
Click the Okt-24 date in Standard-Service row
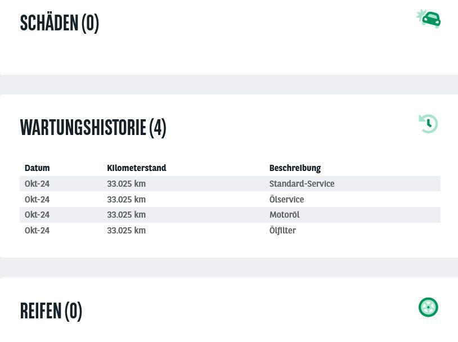(x=37, y=184)
